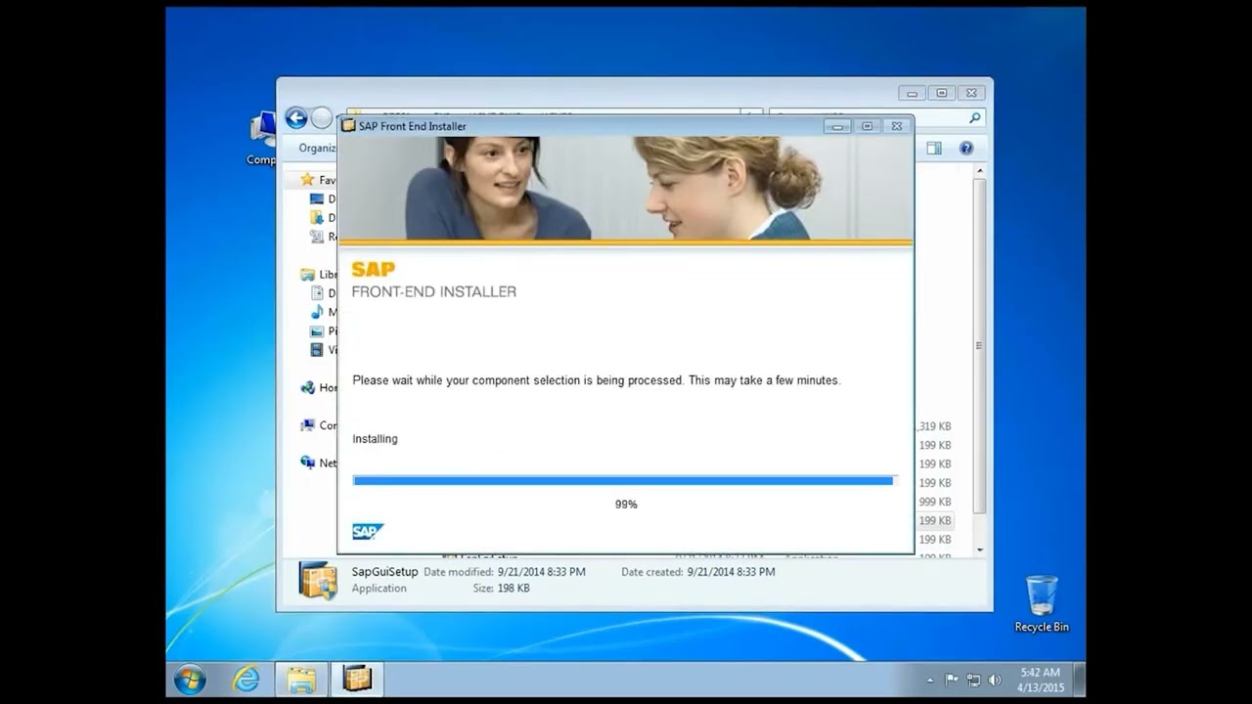Click SapGuiSetup icon in details pane

point(318,580)
